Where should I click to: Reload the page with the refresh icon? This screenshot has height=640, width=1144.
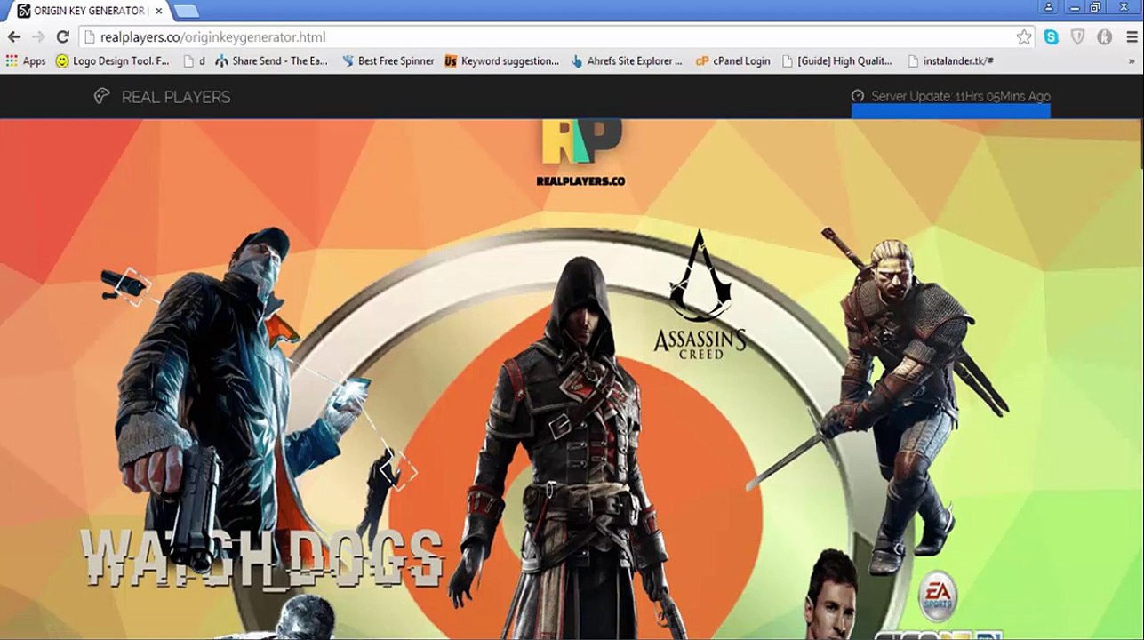tap(62, 37)
